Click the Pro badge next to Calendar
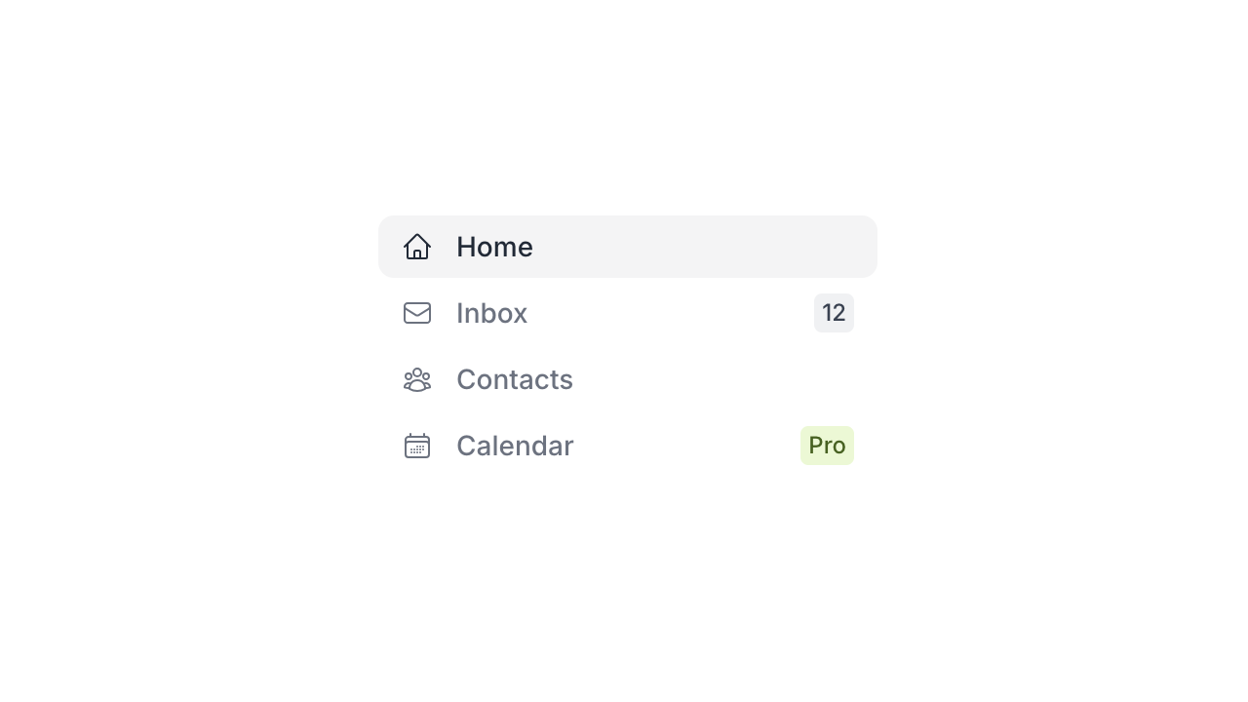Image resolution: width=1248 pixels, height=702 pixels. click(827, 446)
